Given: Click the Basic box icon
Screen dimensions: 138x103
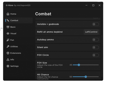Looking at the screenshot, I should point(8,27).
